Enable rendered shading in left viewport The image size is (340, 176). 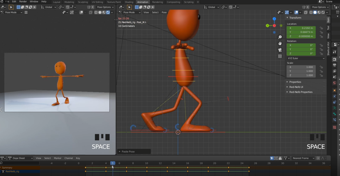[x=108, y=12]
